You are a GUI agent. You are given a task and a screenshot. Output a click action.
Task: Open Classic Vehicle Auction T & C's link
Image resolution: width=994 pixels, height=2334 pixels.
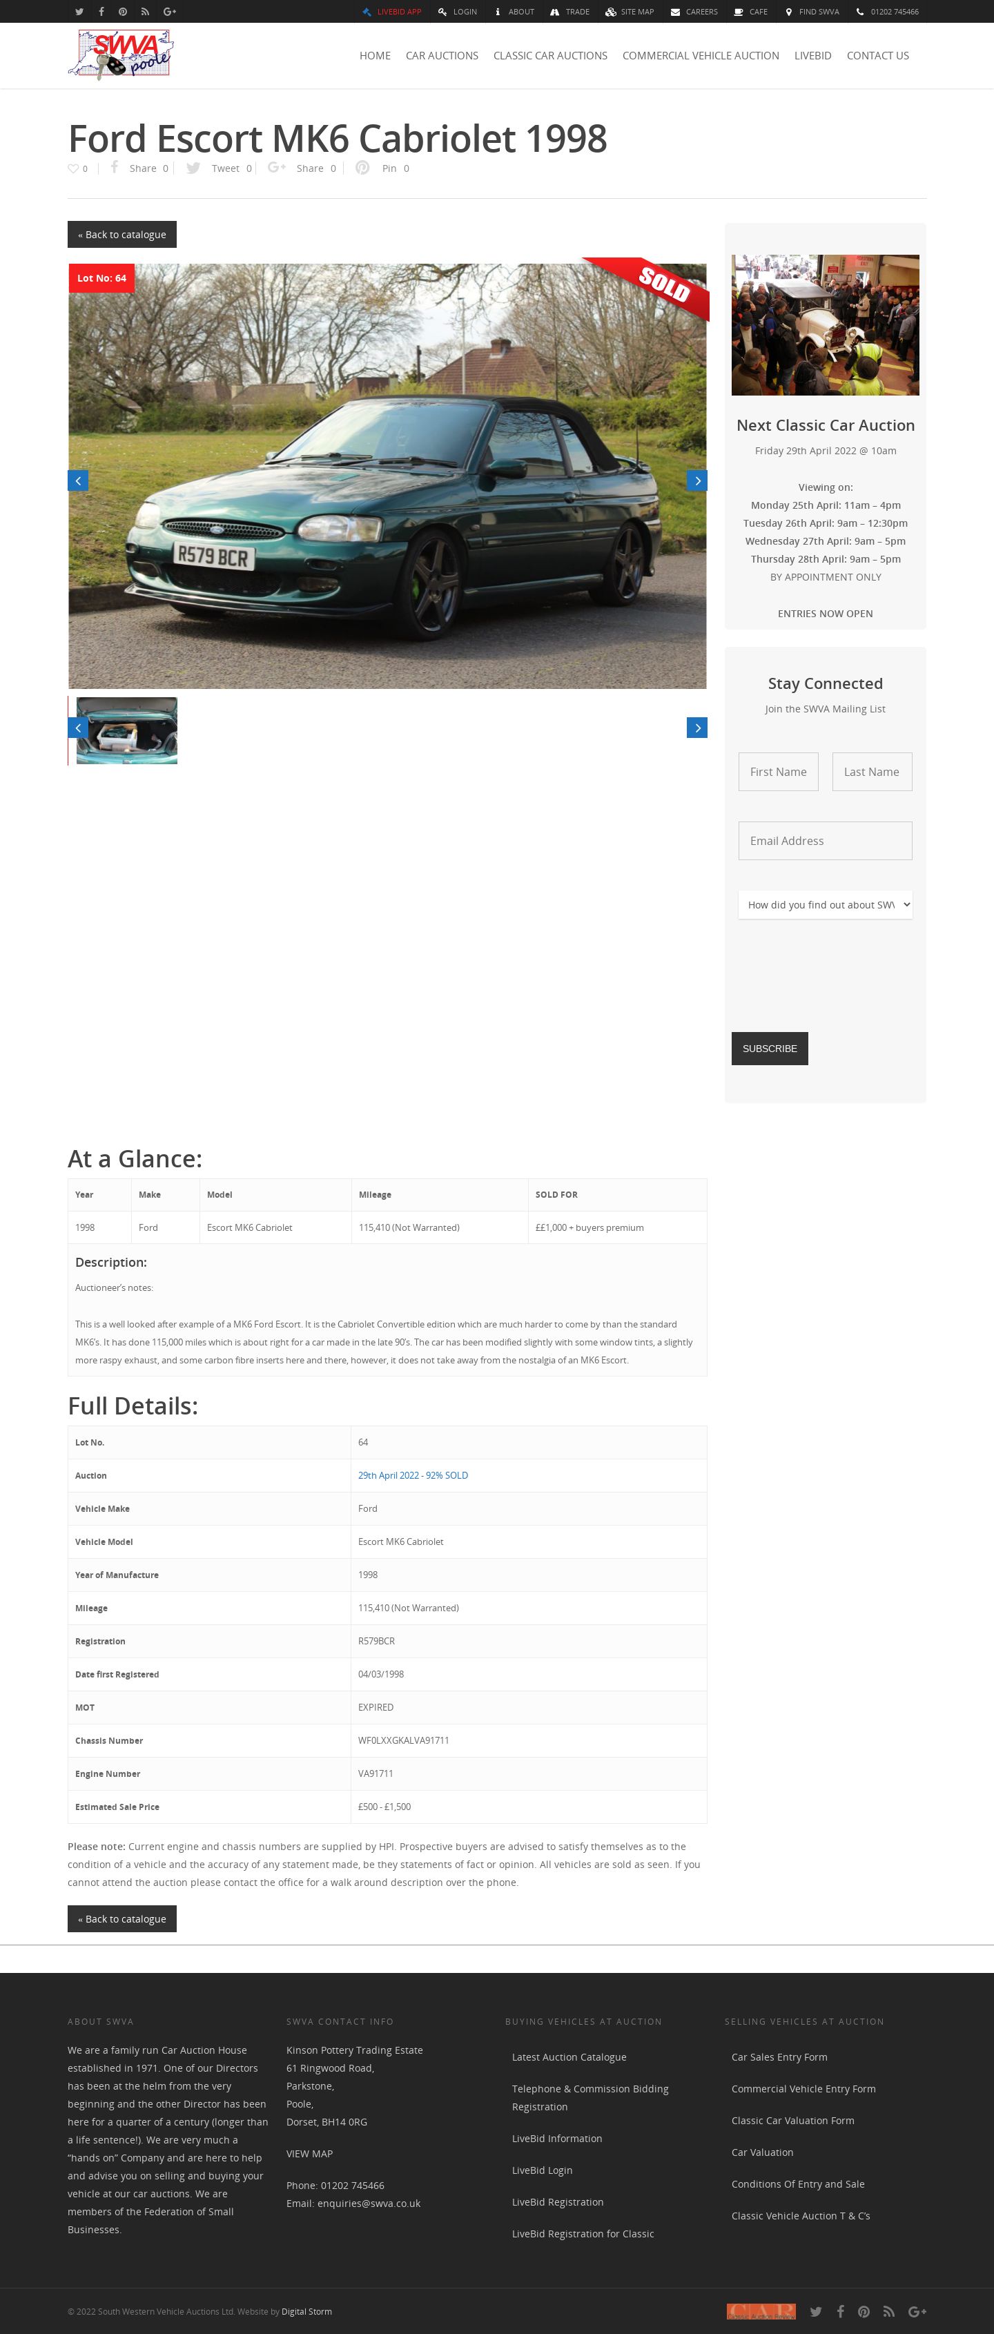pos(801,2215)
